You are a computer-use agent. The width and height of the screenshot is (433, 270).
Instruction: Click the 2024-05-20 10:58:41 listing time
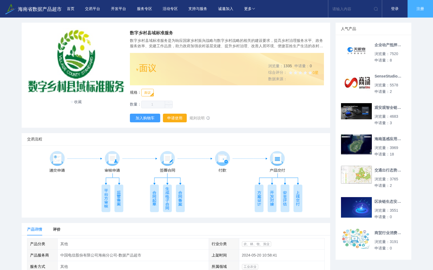coord(259,255)
